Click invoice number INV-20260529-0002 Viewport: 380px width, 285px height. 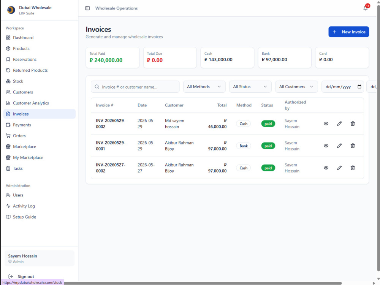111,123
